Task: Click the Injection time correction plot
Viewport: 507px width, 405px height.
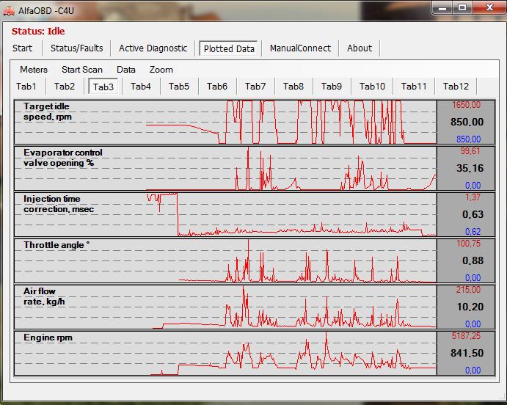Action: 226,215
